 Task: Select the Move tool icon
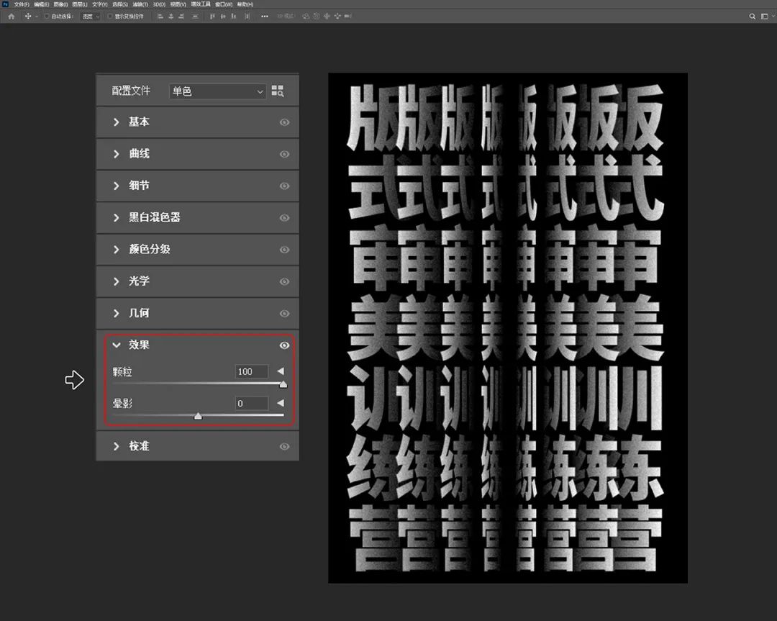point(28,16)
